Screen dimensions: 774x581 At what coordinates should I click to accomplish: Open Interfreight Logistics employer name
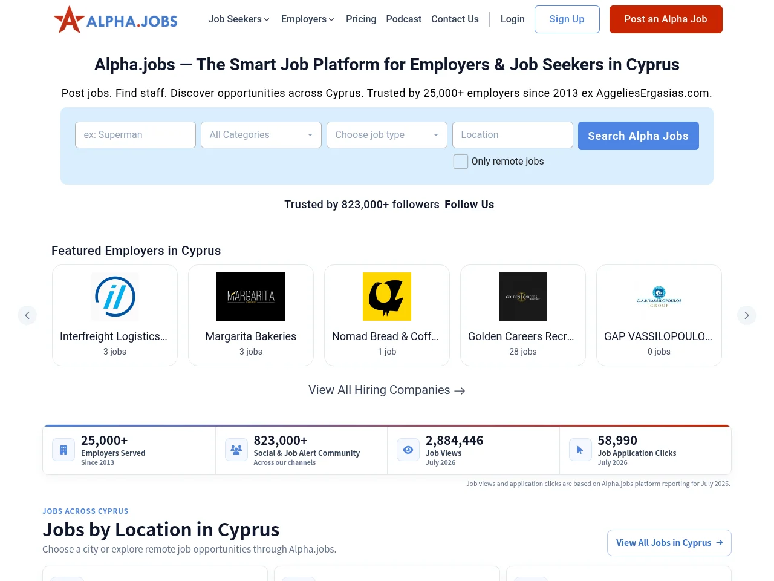tap(114, 336)
